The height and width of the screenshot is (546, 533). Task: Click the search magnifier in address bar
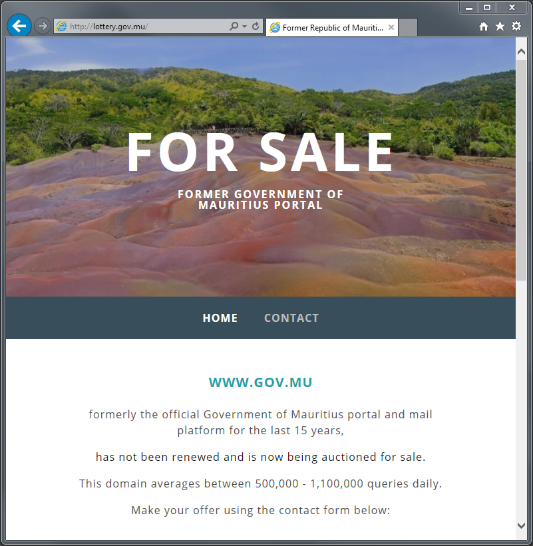click(234, 26)
